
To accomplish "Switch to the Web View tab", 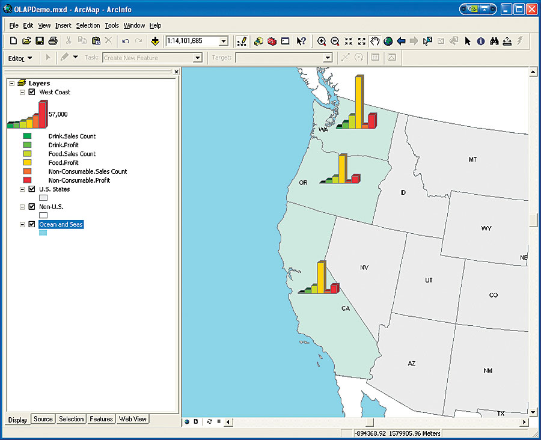I will (132, 419).
